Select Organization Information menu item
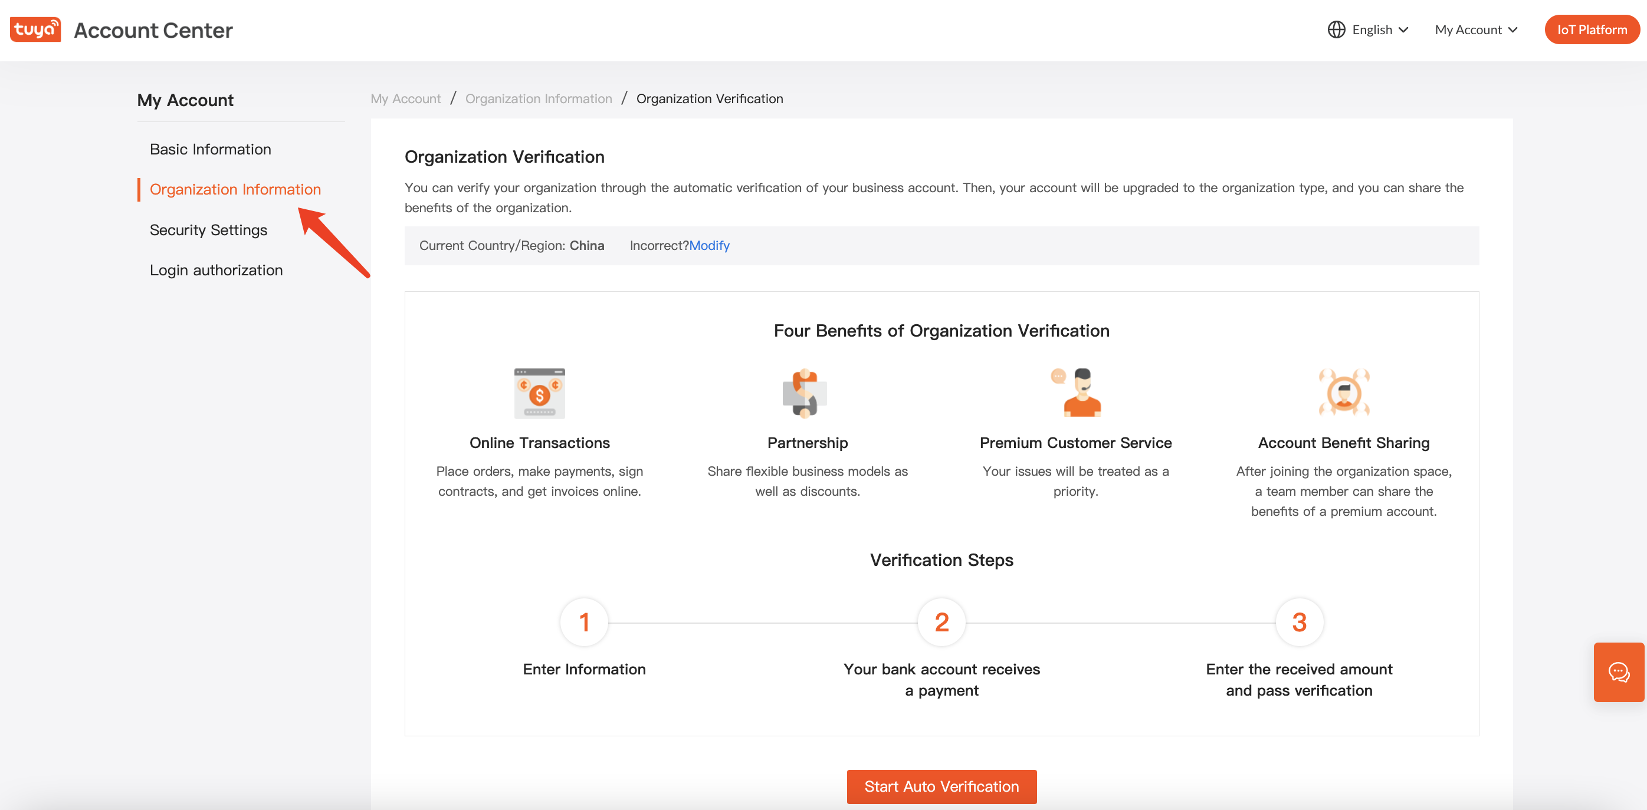The height and width of the screenshot is (810, 1647). [235, 189]
